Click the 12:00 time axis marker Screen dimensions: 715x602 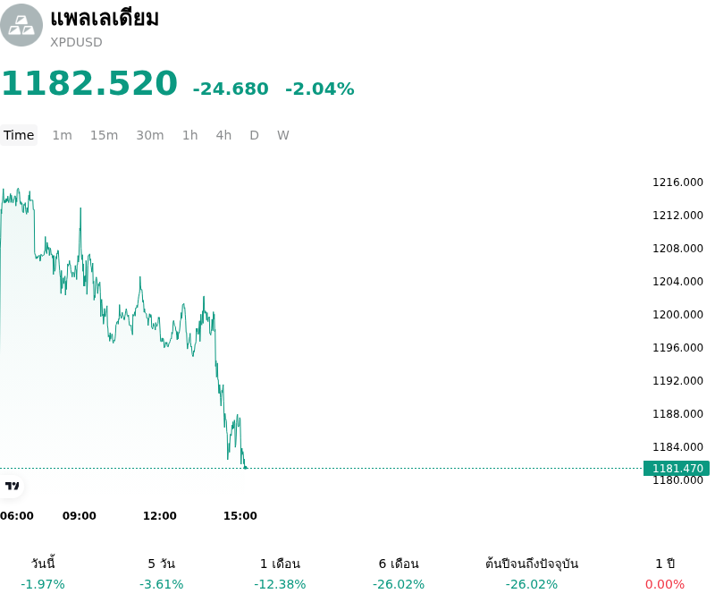160,516
